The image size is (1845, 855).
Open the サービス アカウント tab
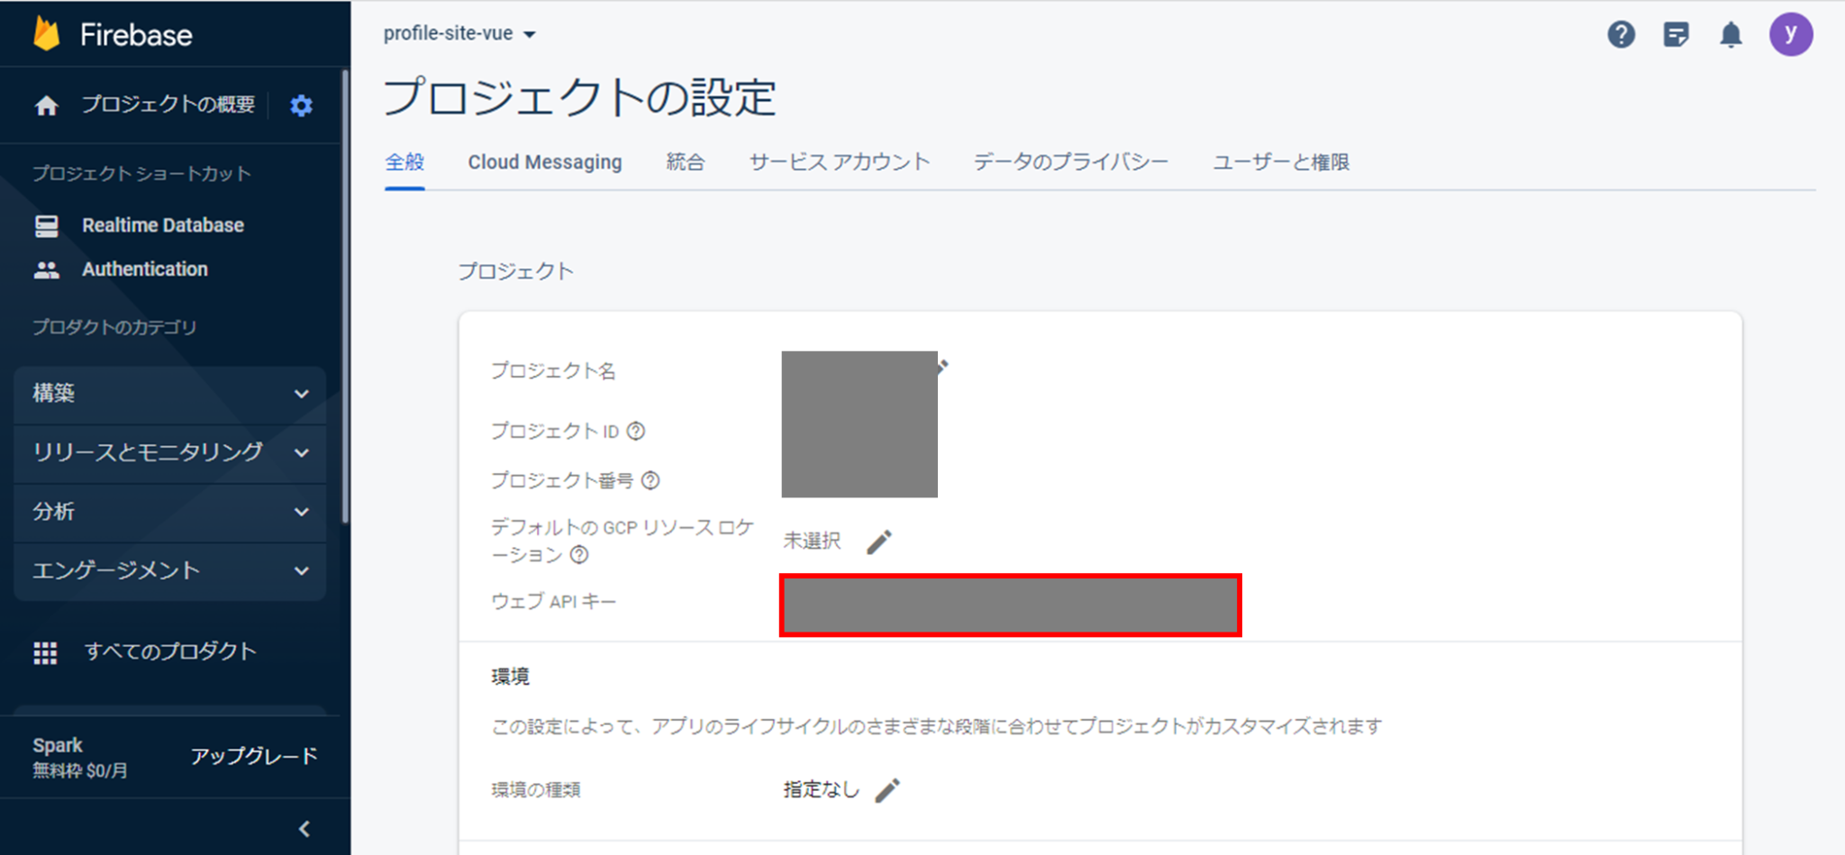click(x=839, y=162)
